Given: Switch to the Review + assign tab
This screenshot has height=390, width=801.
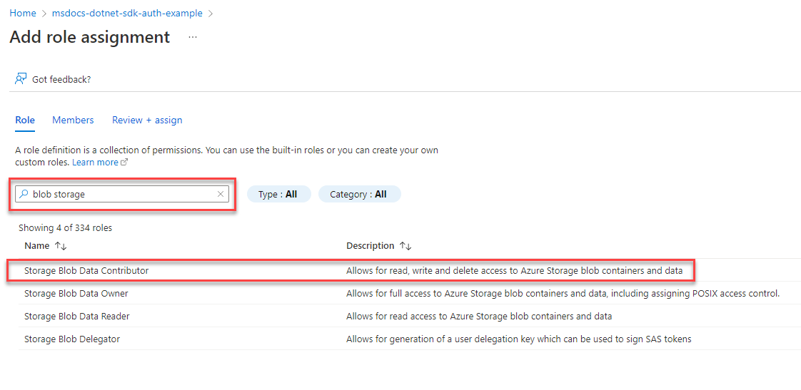Looking at the screenshot, I should tap(147, 120).
